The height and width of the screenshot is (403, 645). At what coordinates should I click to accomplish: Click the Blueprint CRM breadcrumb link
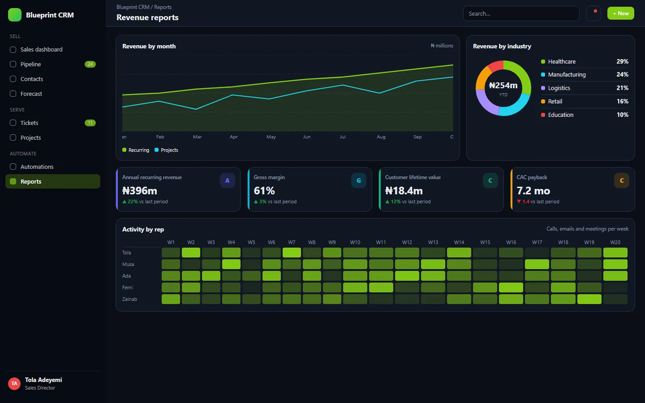tap(133, 7)
